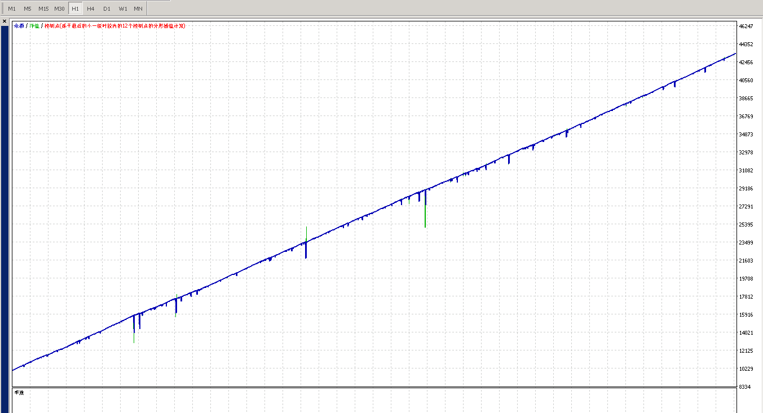Click the 8334 label at the axis bottom
763x413 pixels.
pos(744,387)
